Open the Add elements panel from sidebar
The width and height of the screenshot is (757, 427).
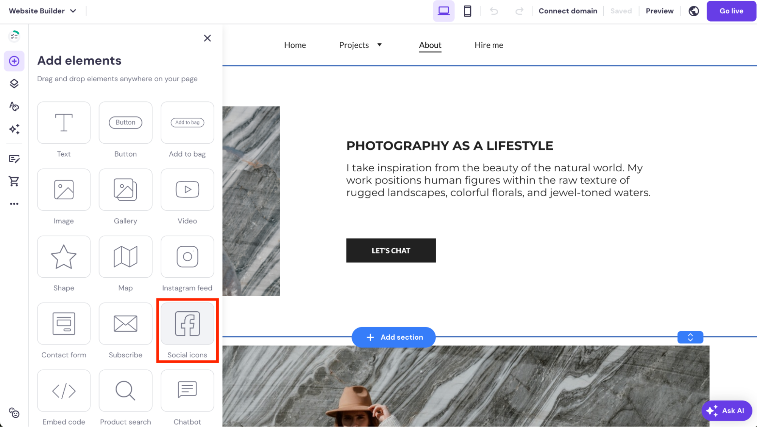(14, 61)
